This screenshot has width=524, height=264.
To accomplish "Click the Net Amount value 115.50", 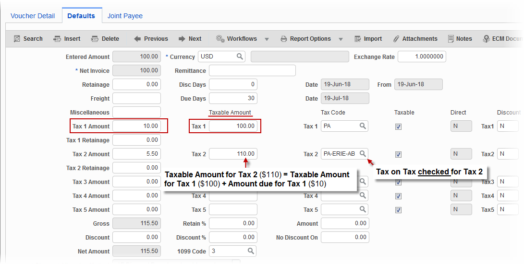I will [137, 251].
